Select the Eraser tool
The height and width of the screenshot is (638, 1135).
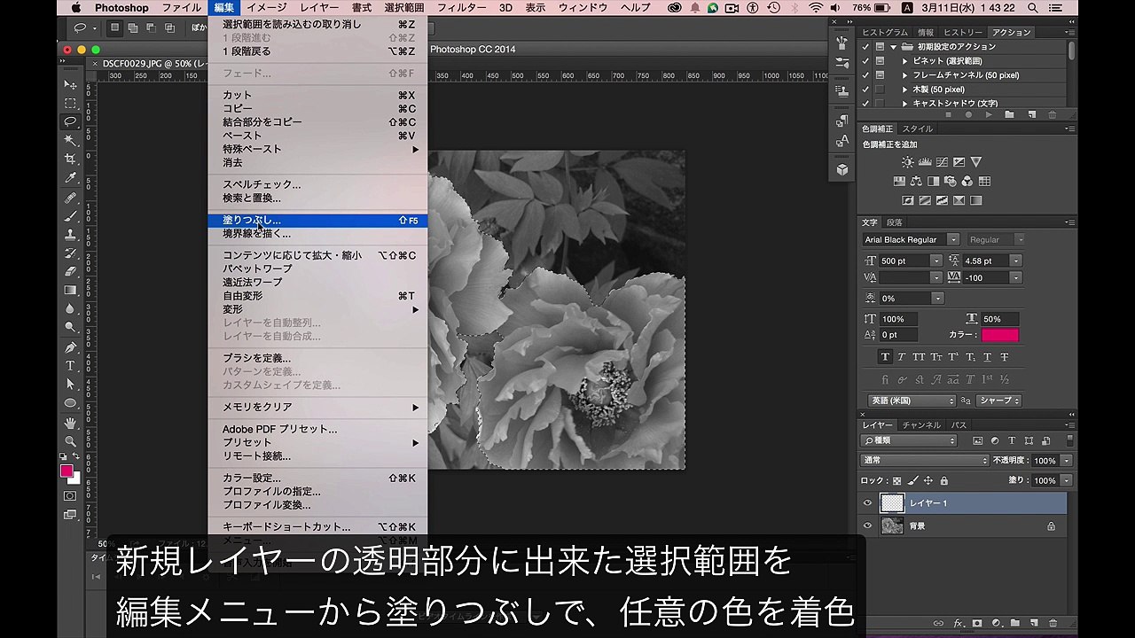[70, 271]
